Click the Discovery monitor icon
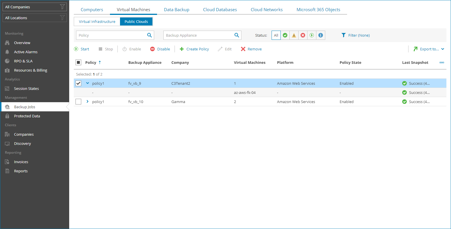The image size is (451, 229). 7,143
